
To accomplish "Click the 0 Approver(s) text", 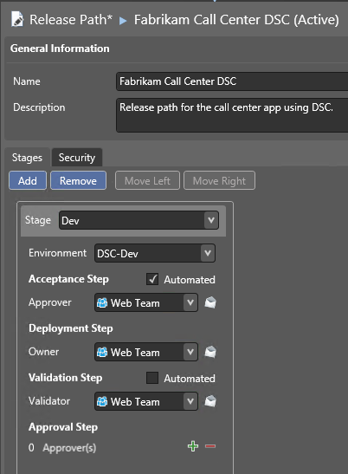I will pyautogui.click(x=62, y=448).
